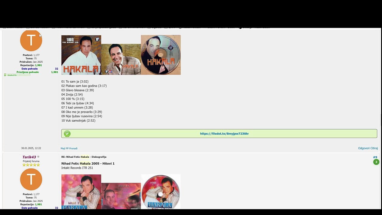Click track 06 Tebi za ljubav (4:34)
Image resolution: width=382 pixels, height=215 pixels.
78,103
